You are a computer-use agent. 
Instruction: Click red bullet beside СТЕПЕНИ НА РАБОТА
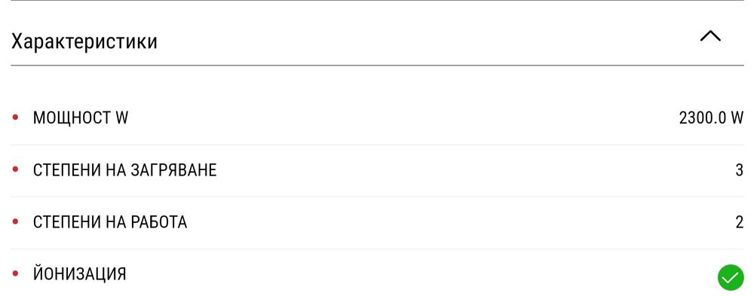point(15,222)
